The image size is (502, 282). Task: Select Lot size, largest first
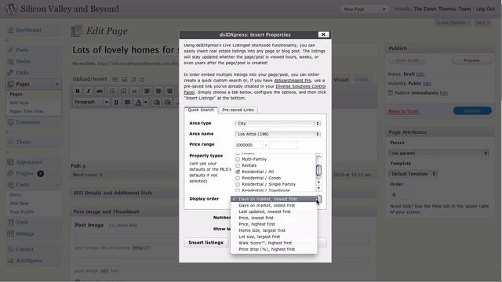(274, 237)
